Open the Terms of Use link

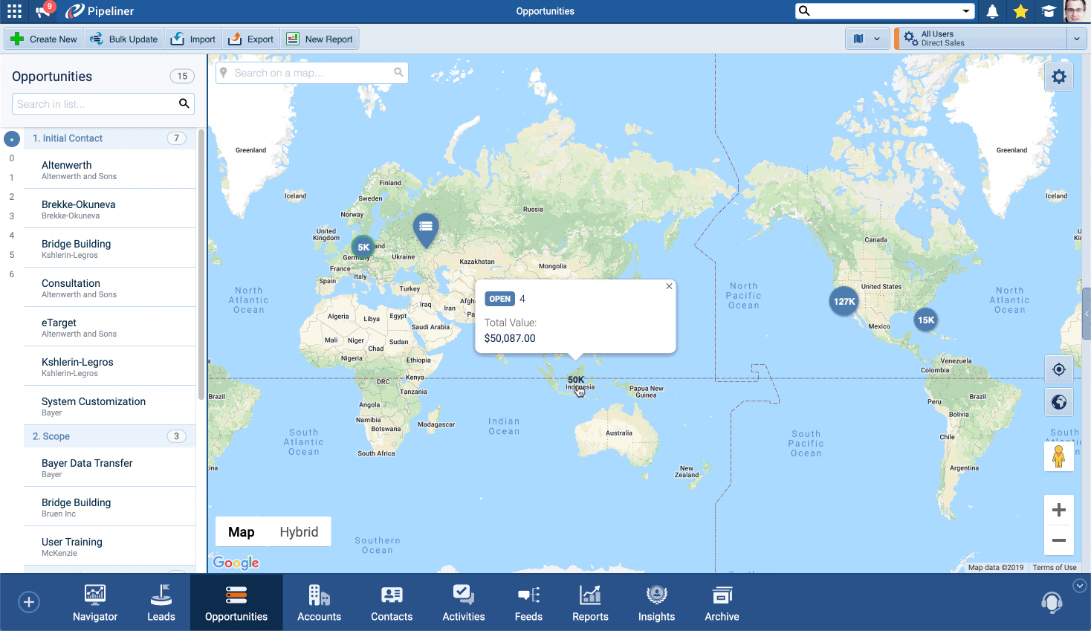pyautogui.click(x=1055, y=567)
